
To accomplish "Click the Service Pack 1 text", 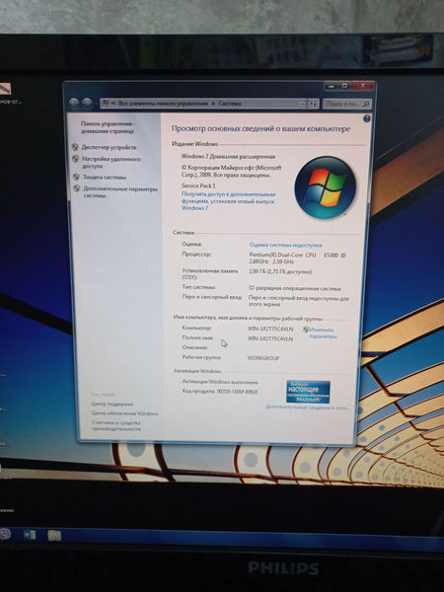I will [x=198, y=185].
